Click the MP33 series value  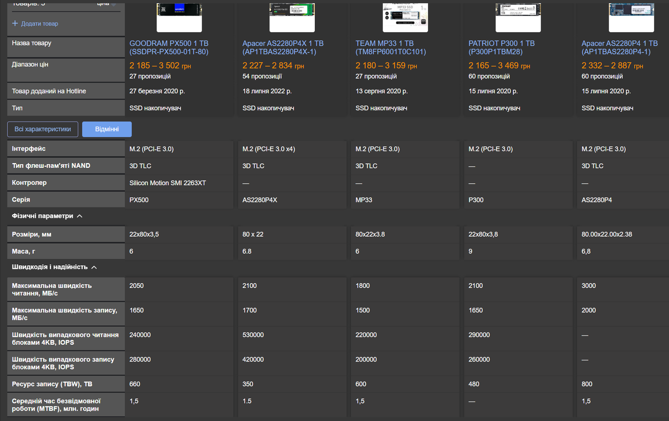coord(364,200)
